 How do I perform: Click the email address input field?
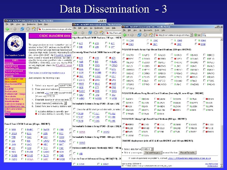pyautogui.click(x=65, y=89)
